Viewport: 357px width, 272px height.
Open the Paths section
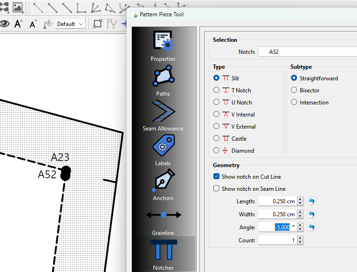[x=163, y=80]
